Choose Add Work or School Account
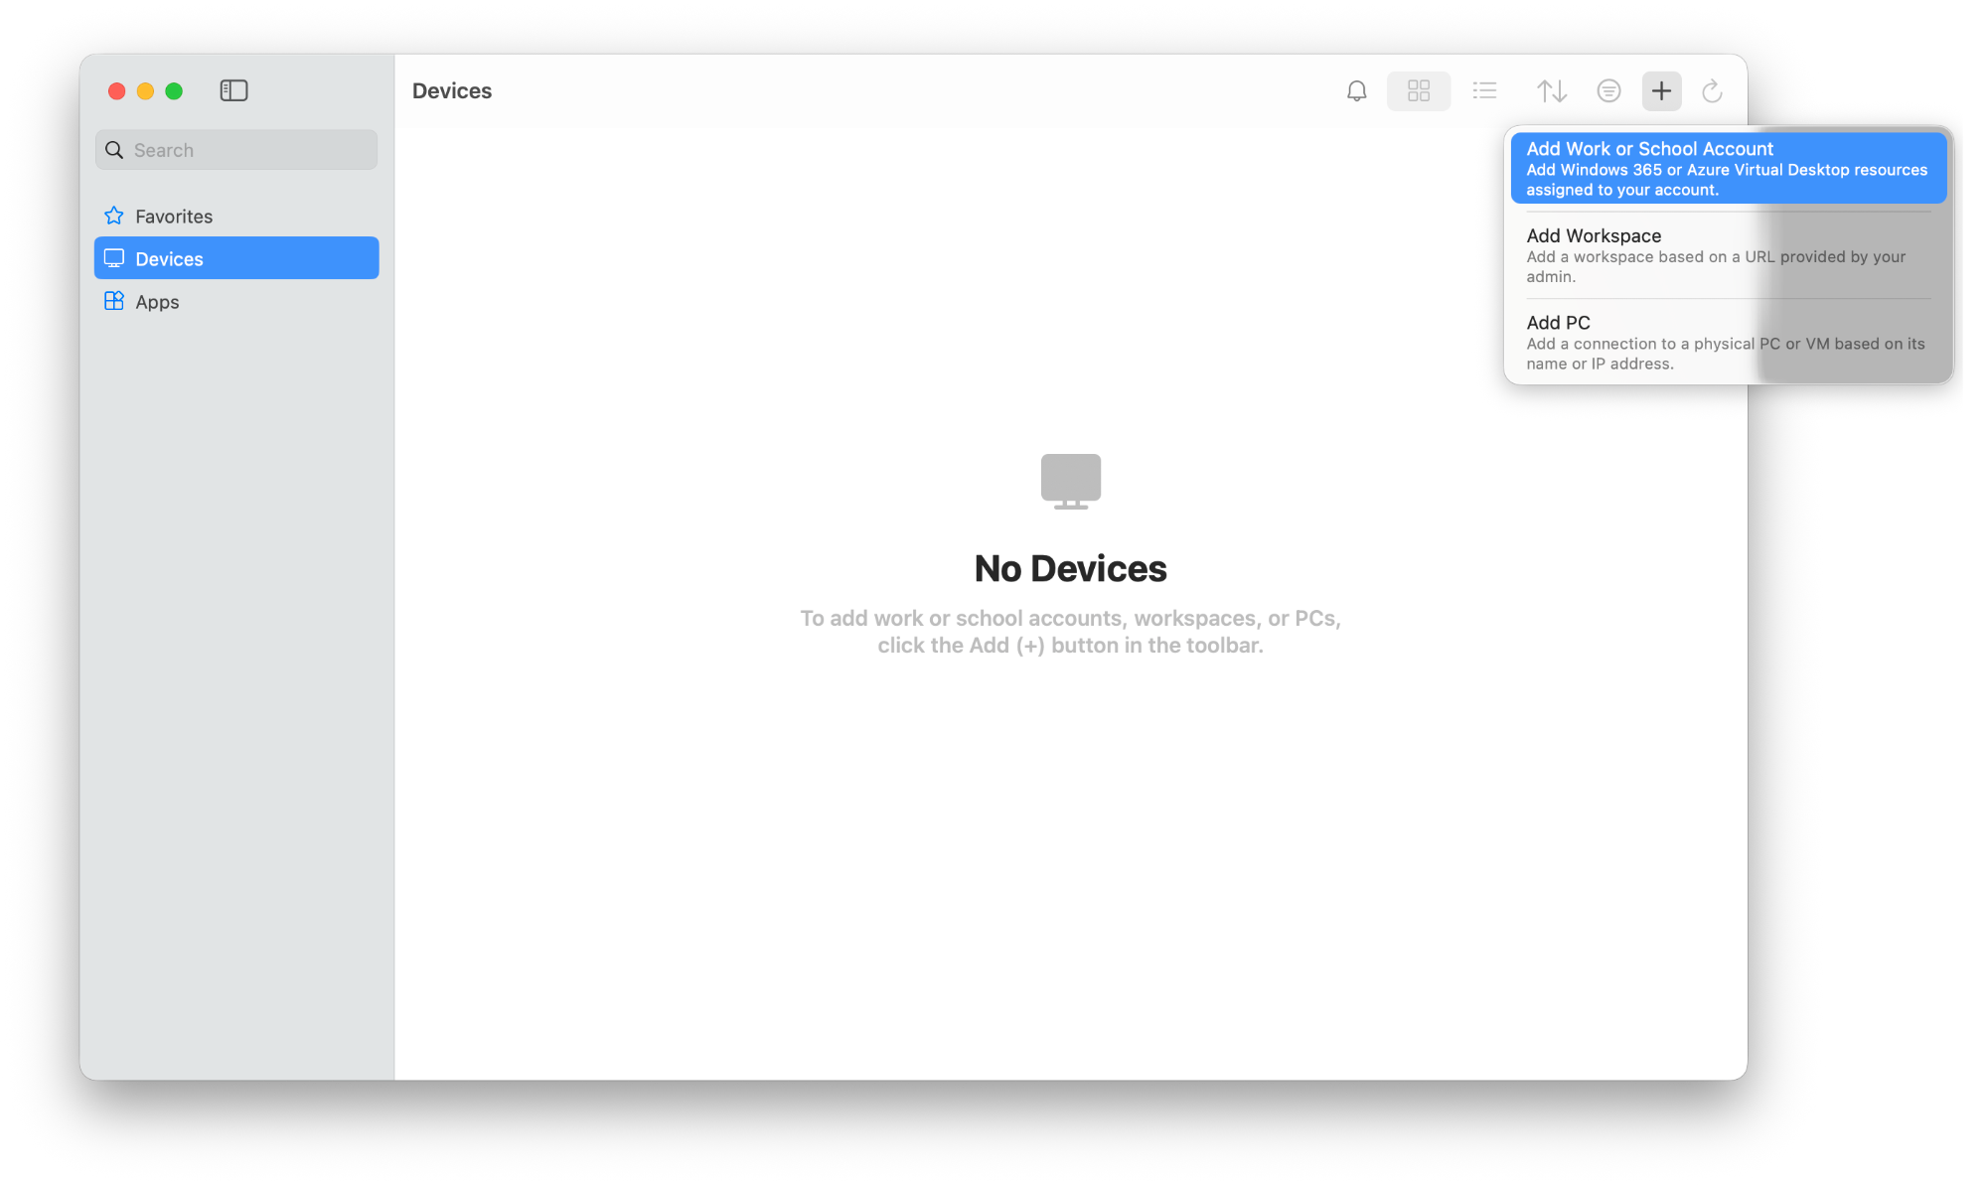Screen dimensions: 1987x1185 (x=1727, y=168)
